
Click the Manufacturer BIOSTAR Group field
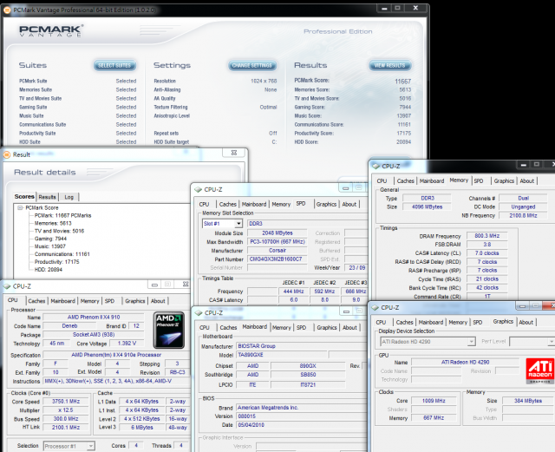coord(302,346)
